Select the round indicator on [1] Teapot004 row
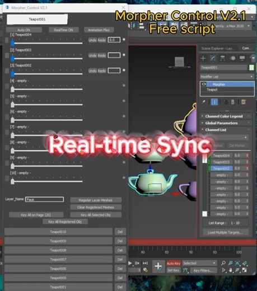The image size is (257, 291). click(x=124, y=40)
